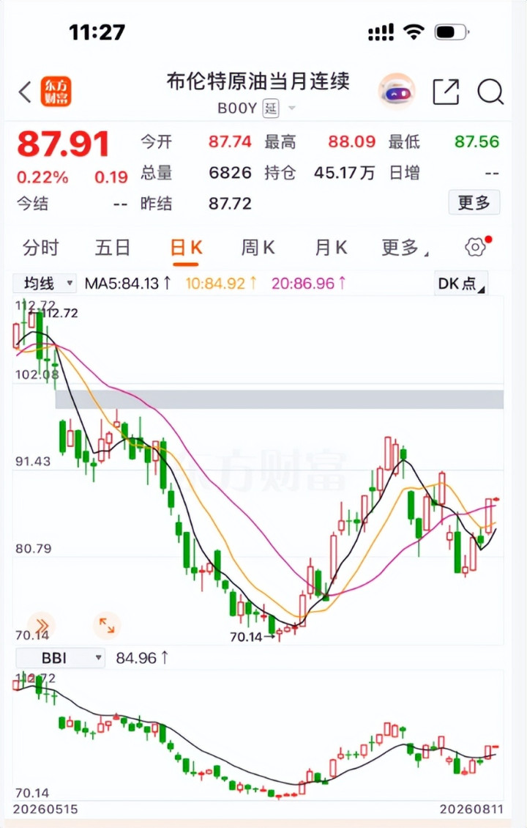The image size is (527, 828).
Task: Click the 更多 quote details button
Action: [474, 203]
